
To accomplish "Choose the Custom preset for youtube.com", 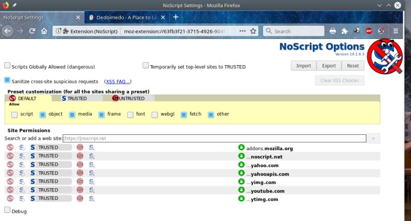I will tap(91, 190).
